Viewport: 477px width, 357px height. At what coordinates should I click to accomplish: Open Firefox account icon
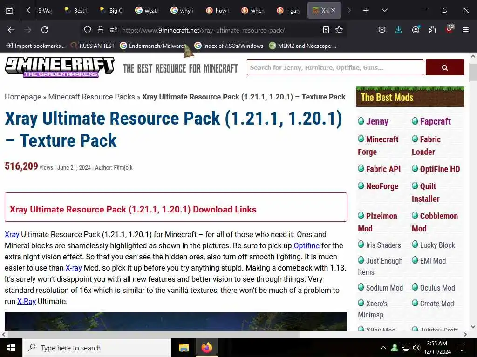pyautogui.click(x=416, y=29)
